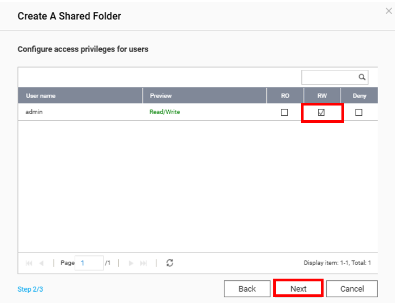
Task: Click the search magnifier icon
Action: [x=361, y=77]
